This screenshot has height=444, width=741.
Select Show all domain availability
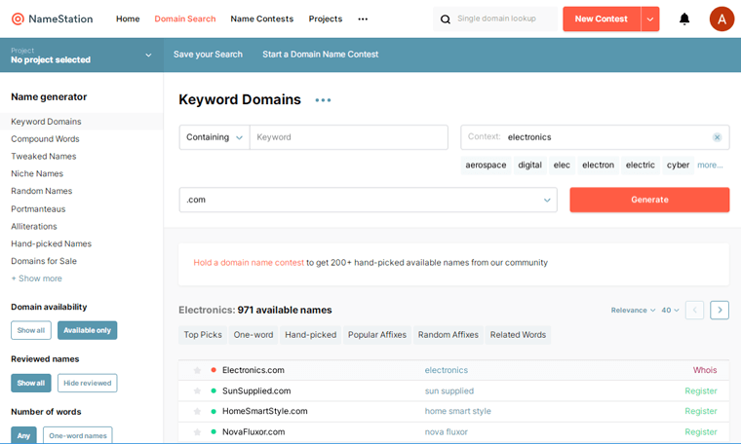point(31,330)
